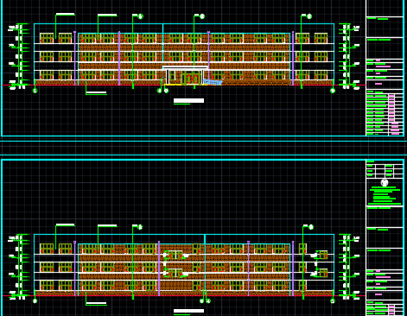407x316 pixels.
Task: Select the white title bar under lower elevation
Action: [188, 311]
